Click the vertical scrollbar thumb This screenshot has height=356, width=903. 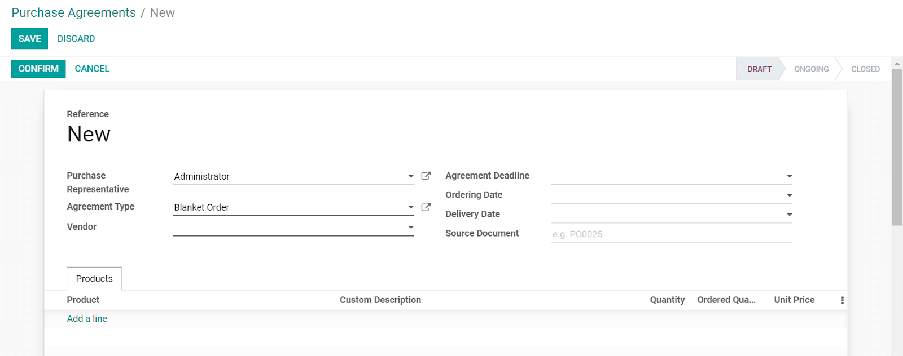point(897,148)
